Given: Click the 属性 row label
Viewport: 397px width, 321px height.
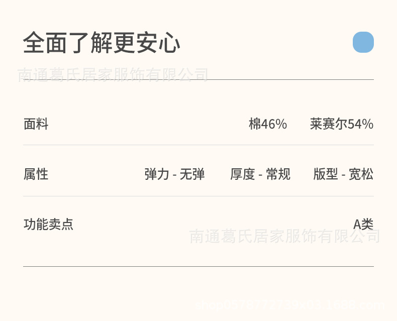Looking at the screenshot, I should (x=36, y=174).
